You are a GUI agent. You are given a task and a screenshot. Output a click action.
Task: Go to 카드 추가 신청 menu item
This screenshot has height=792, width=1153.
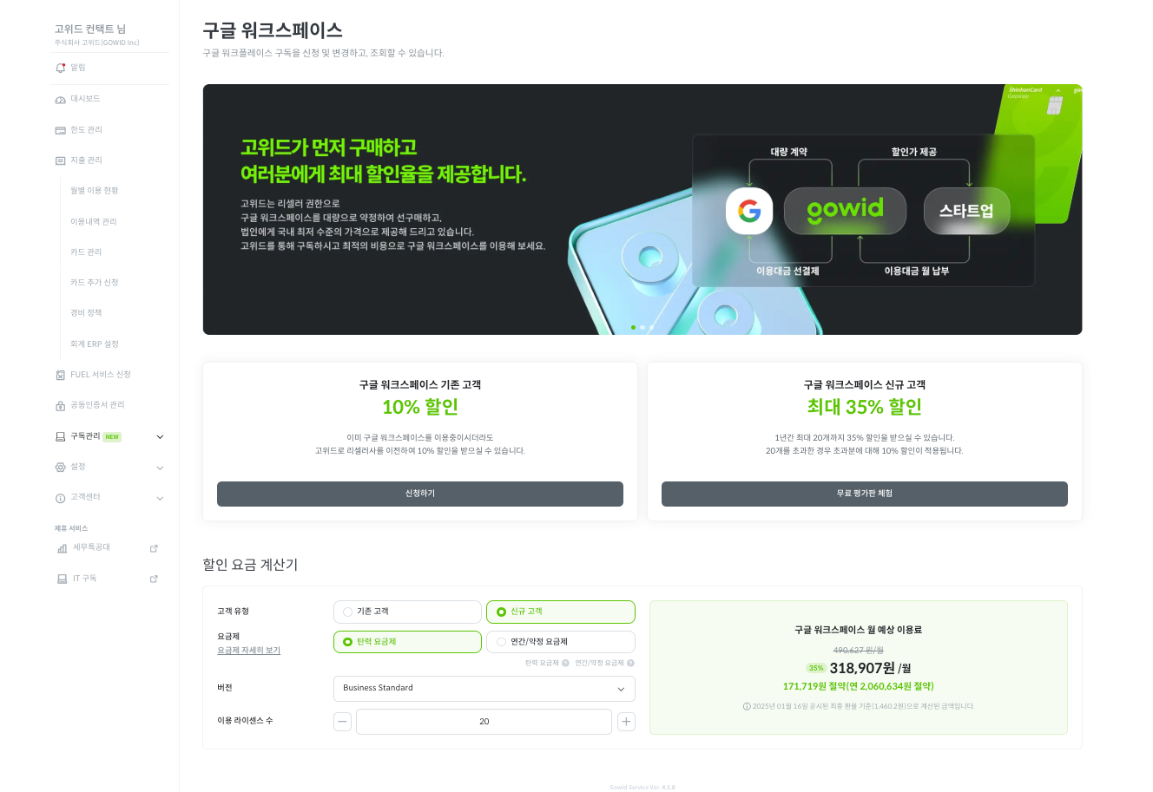(x=95, y=283)
